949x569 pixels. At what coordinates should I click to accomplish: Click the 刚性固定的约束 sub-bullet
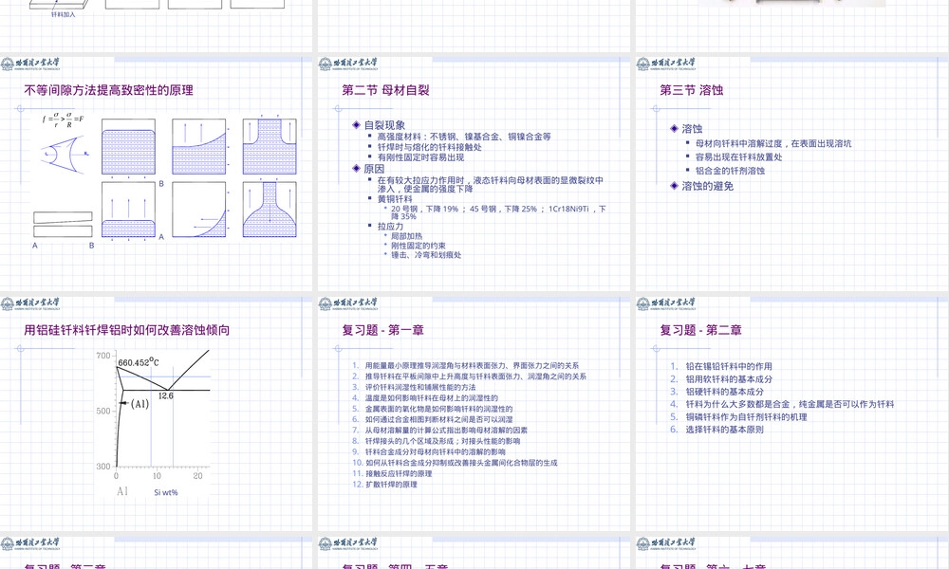tap(418, 246)
